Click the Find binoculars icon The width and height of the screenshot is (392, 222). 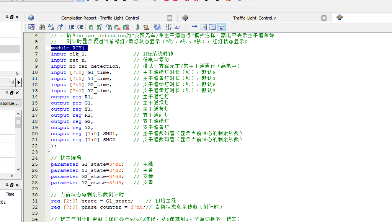(42, 27)
